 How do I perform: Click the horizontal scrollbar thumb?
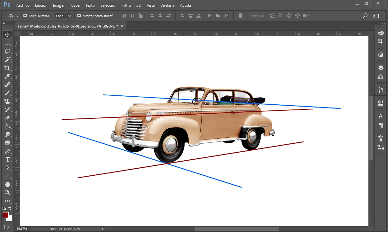click(x=237, y=229)
